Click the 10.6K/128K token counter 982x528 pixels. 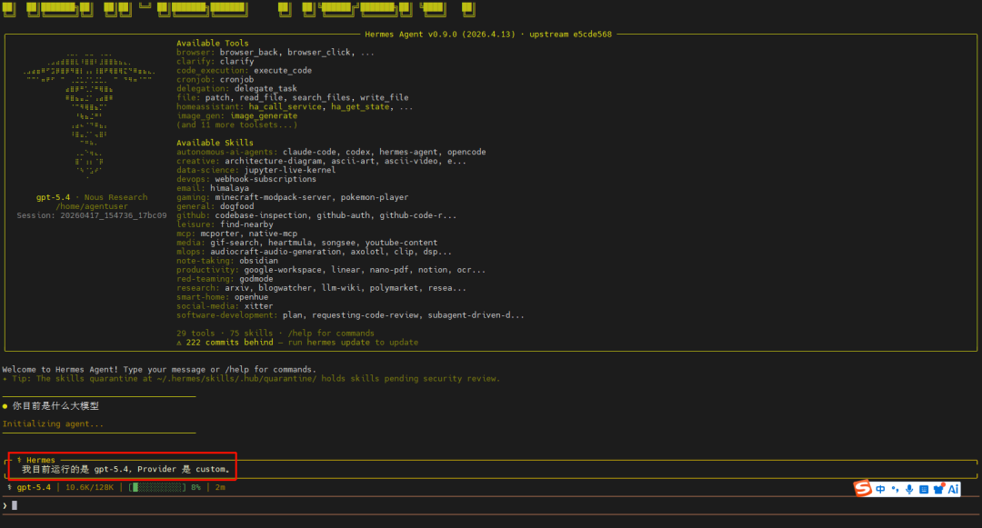(x=89, y=487)
